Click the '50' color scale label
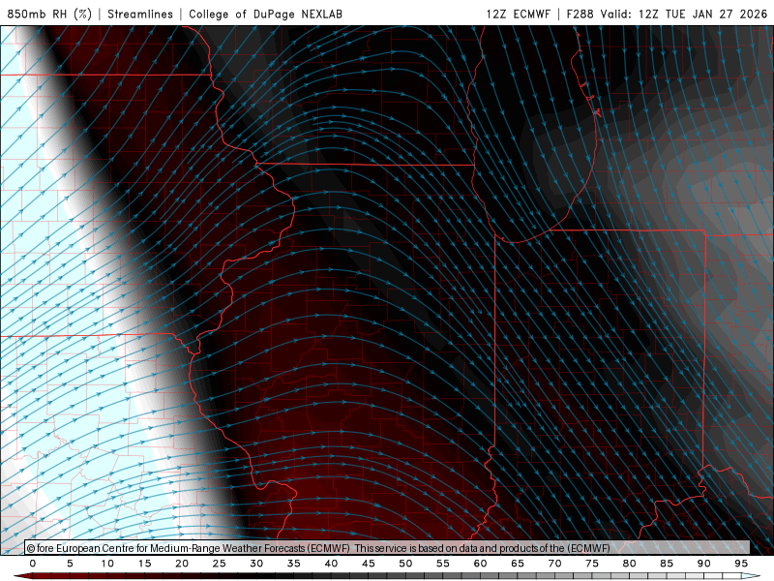The width and height of the screenshot is (774, 581). (x=405, y=564)
